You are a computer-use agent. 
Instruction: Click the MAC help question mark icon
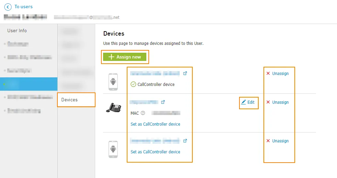[143, 113]
